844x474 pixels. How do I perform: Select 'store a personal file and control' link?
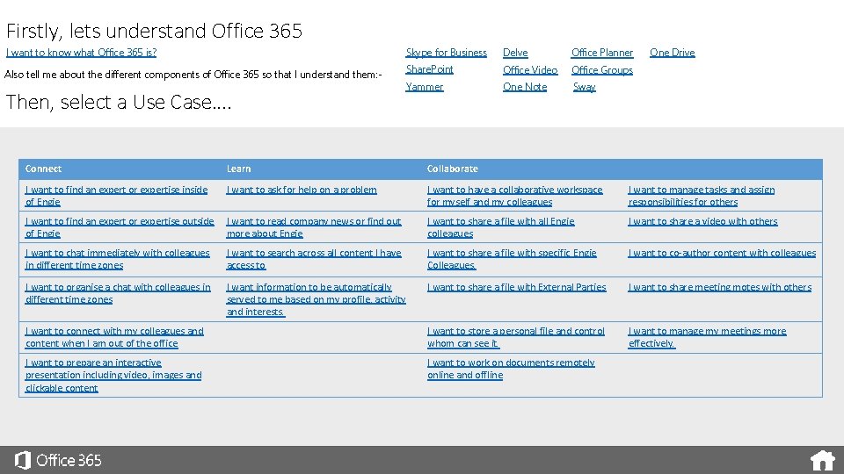(516, 337)
